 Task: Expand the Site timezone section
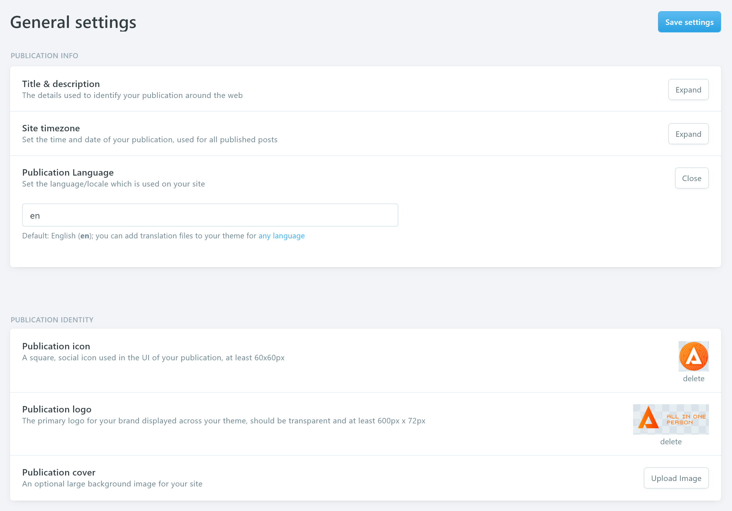click(x=688, y=134)
